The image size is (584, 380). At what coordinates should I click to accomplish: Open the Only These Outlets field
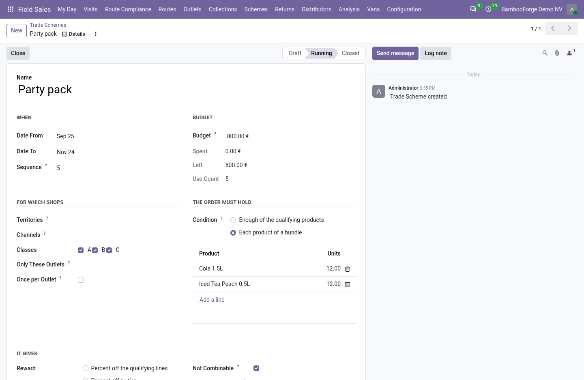(x=128, y=264)
